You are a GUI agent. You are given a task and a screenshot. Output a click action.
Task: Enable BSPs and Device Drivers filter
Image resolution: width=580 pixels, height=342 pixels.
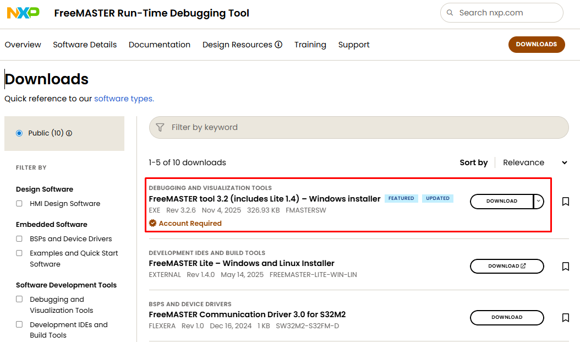(x=19, y=239)
